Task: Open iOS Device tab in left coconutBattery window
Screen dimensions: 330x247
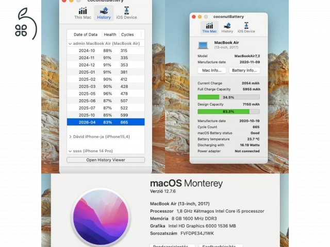Action: coord(126,13)
